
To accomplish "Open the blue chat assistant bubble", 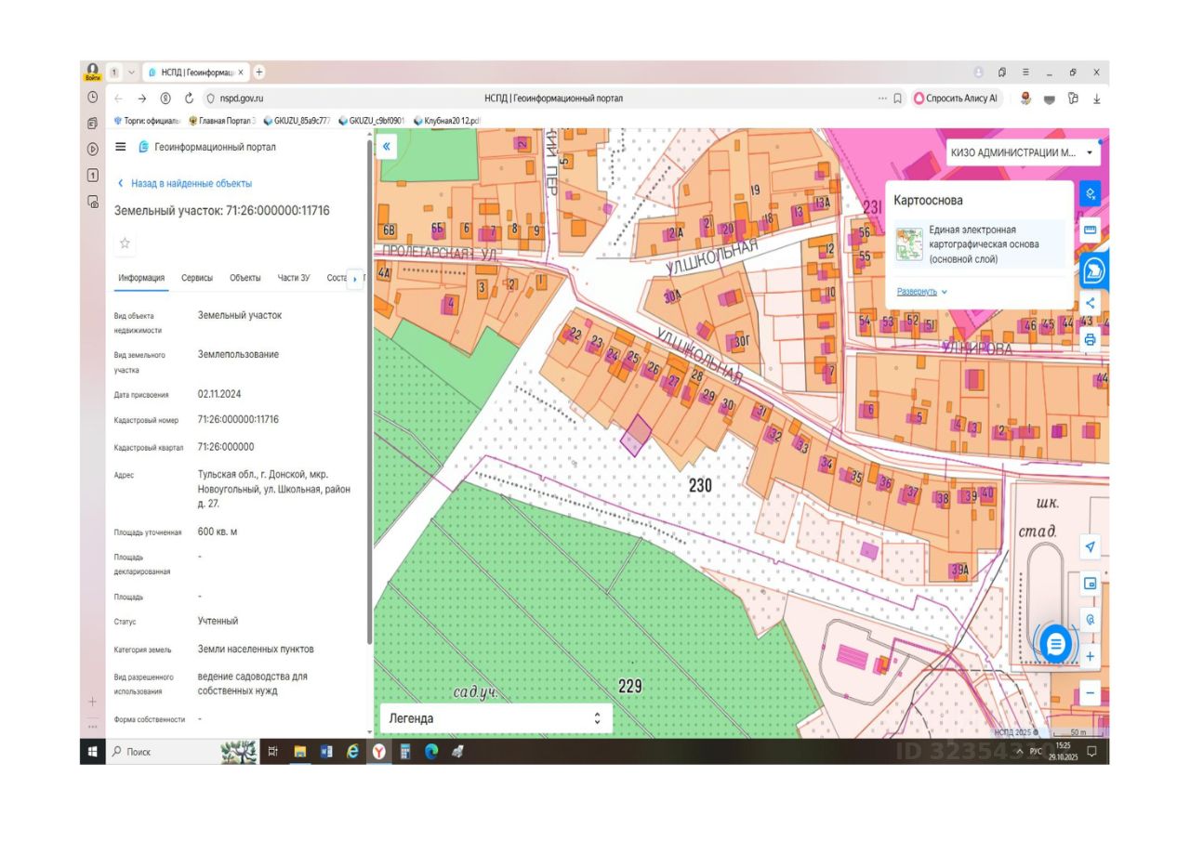I will (x=1055, y=643).
